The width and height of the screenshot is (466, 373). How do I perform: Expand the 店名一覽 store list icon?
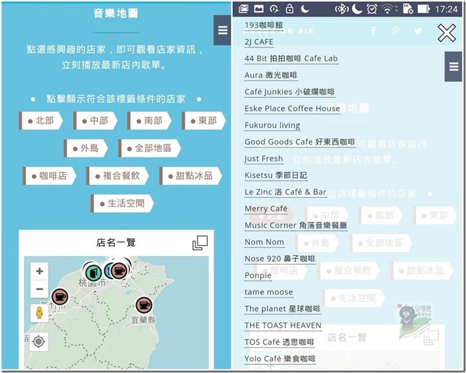pos(200,243)
